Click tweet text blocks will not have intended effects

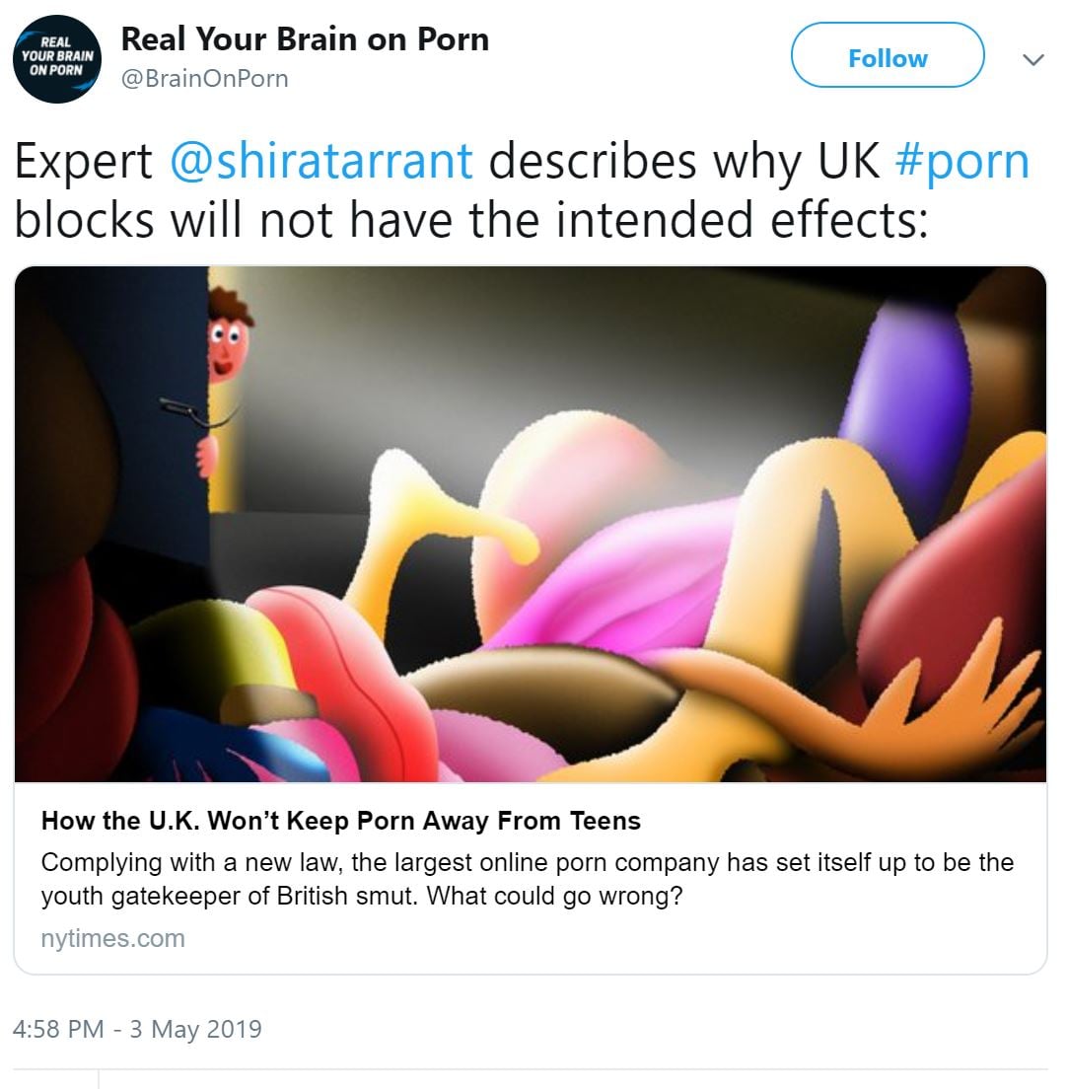click(x=471, y=219)
